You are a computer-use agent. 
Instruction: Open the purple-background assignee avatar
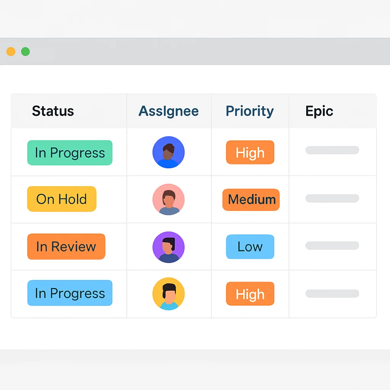coord(168,247)
